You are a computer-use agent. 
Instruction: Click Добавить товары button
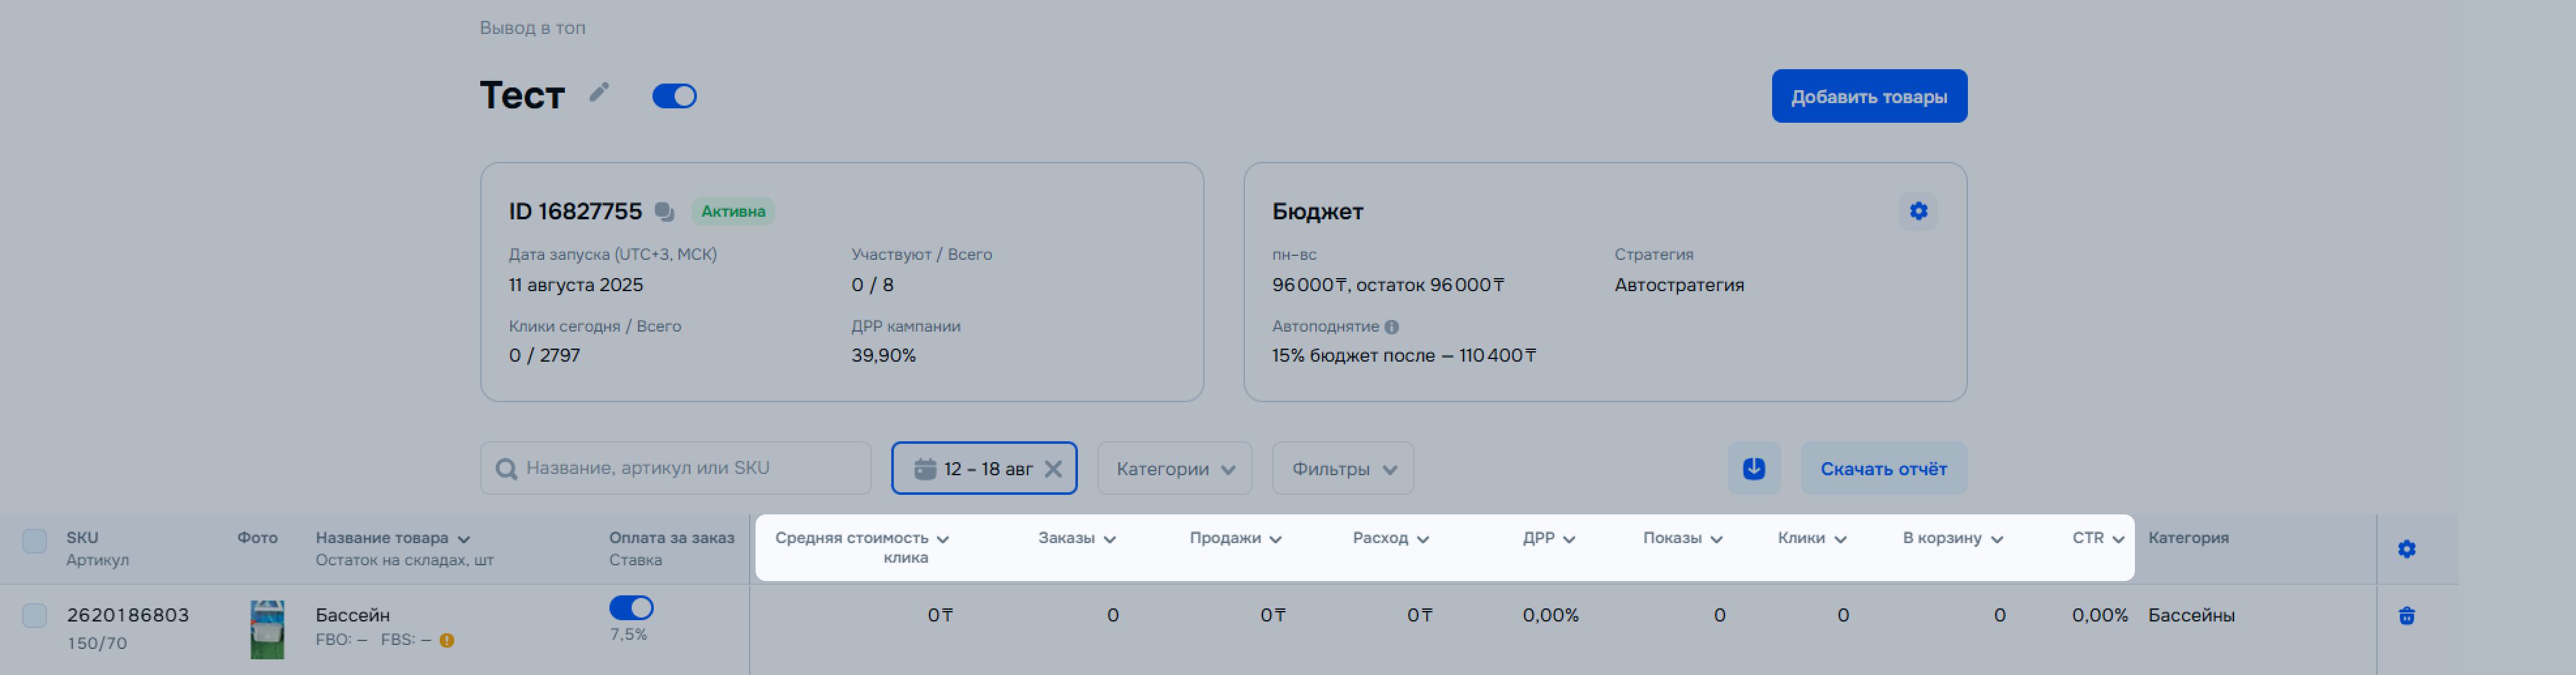tap(1868, 96)
